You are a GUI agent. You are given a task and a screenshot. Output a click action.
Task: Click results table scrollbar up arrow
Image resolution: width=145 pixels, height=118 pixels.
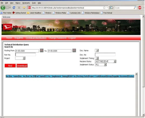[136, 74]
